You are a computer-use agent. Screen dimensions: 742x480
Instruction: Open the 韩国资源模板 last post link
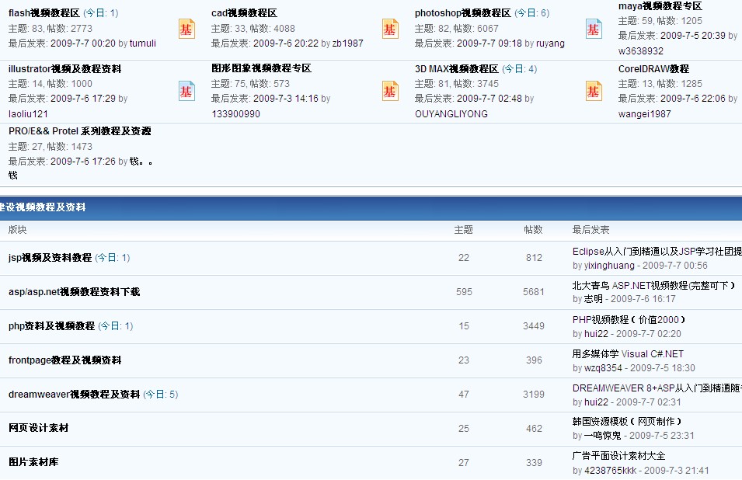(632, 422)
